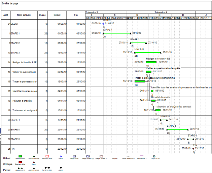Click the green Avancement icon in Défaut legend row
This screenshot has width=212, height=173.
[20, 156]
